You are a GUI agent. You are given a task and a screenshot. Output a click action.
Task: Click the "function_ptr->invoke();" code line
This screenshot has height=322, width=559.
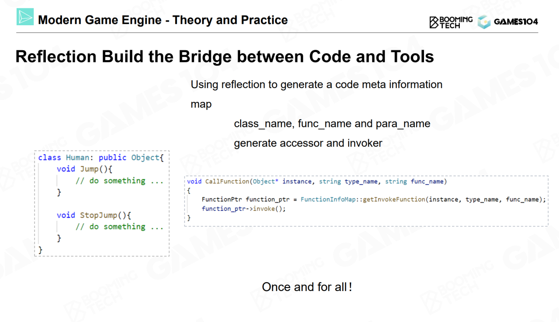coord(237,209)
